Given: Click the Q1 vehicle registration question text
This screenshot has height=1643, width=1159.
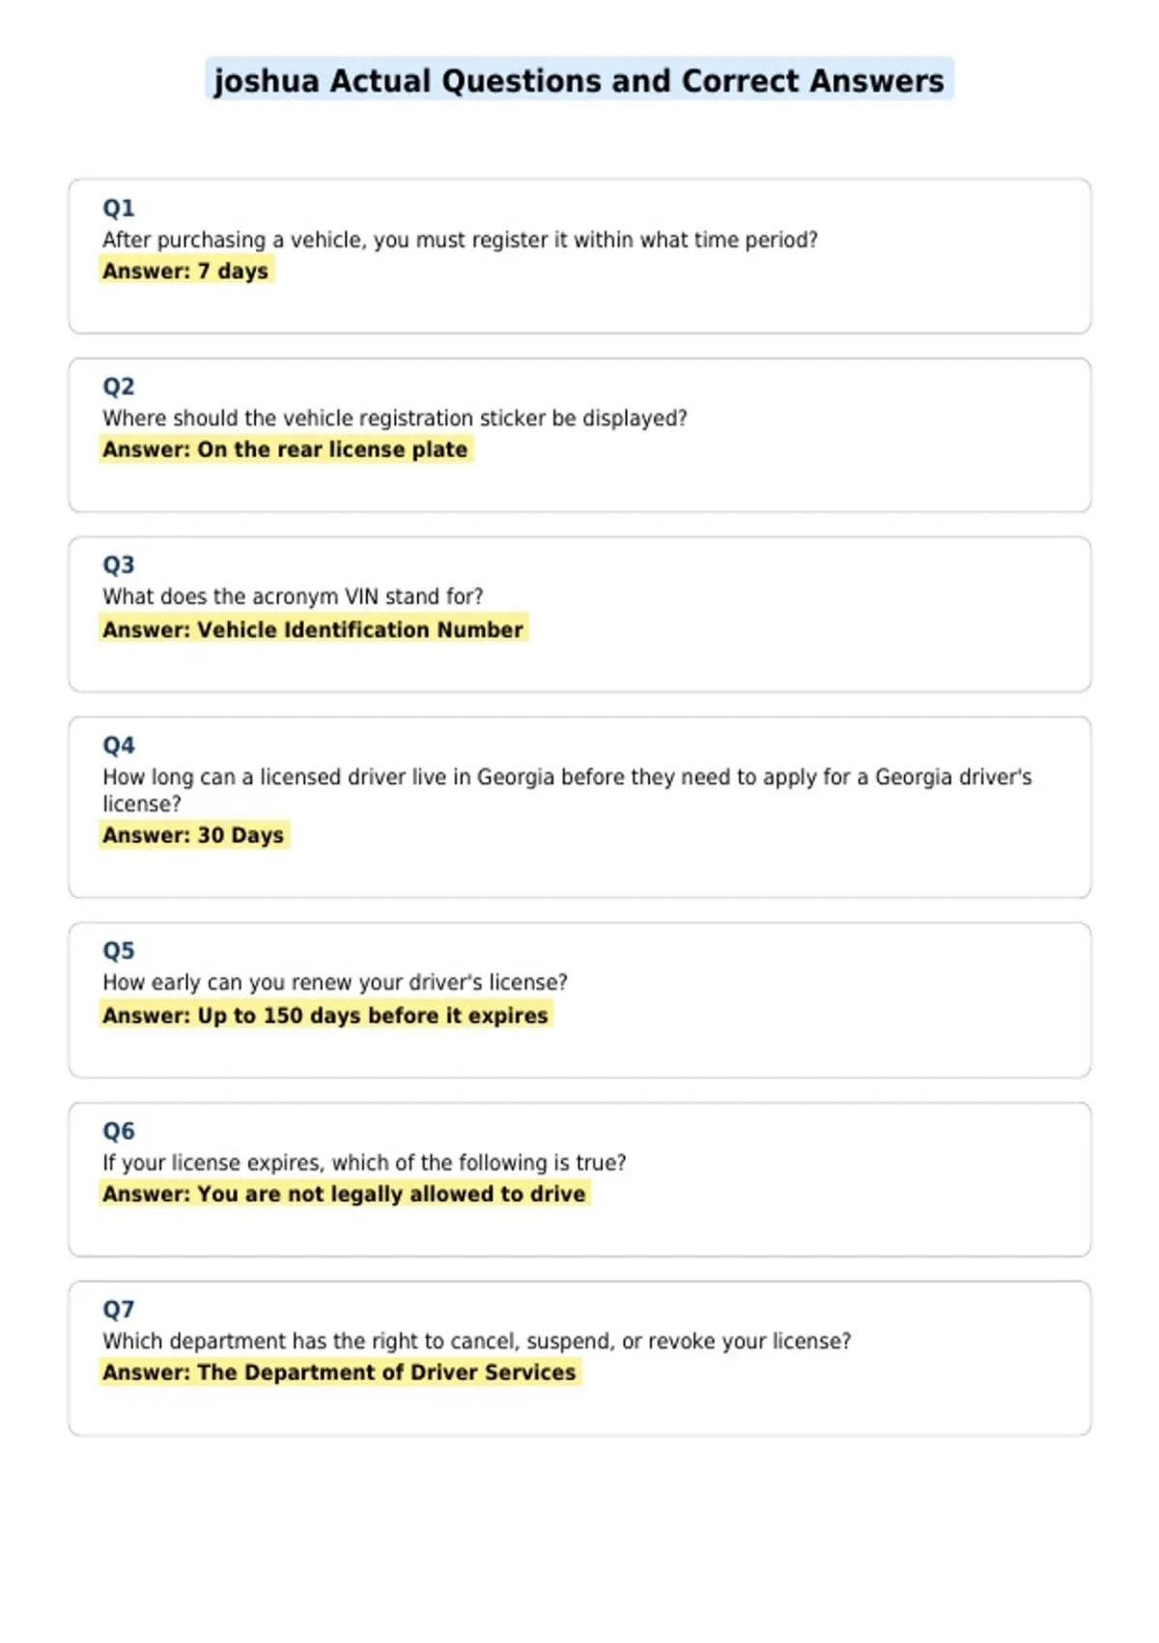Looking at the screenshot, I should pyautogui.click(x=460, y=240).
